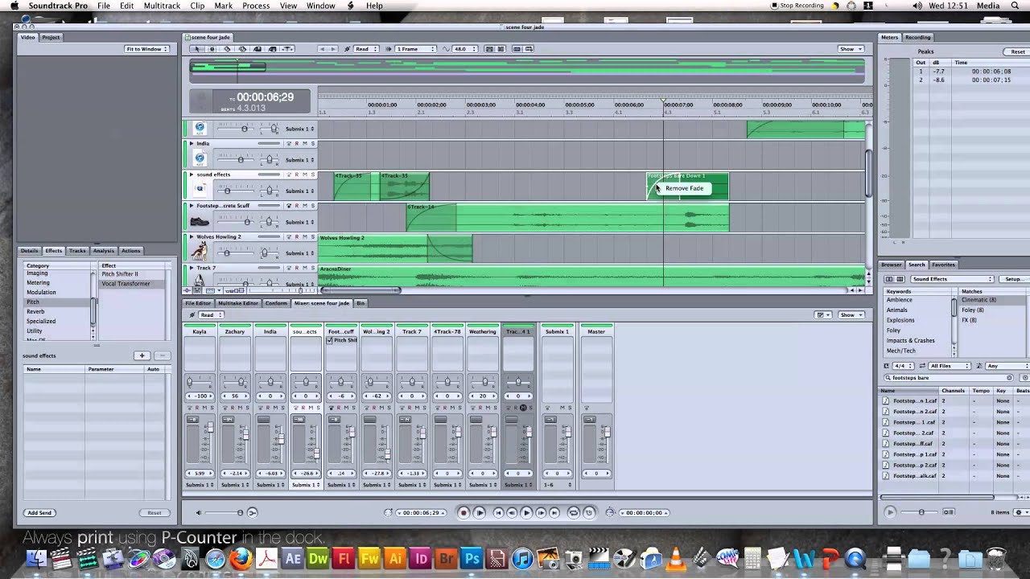Select Foley keyword in browser list
The height and width of the screenshot is (579, 1030).
[894, 331]
